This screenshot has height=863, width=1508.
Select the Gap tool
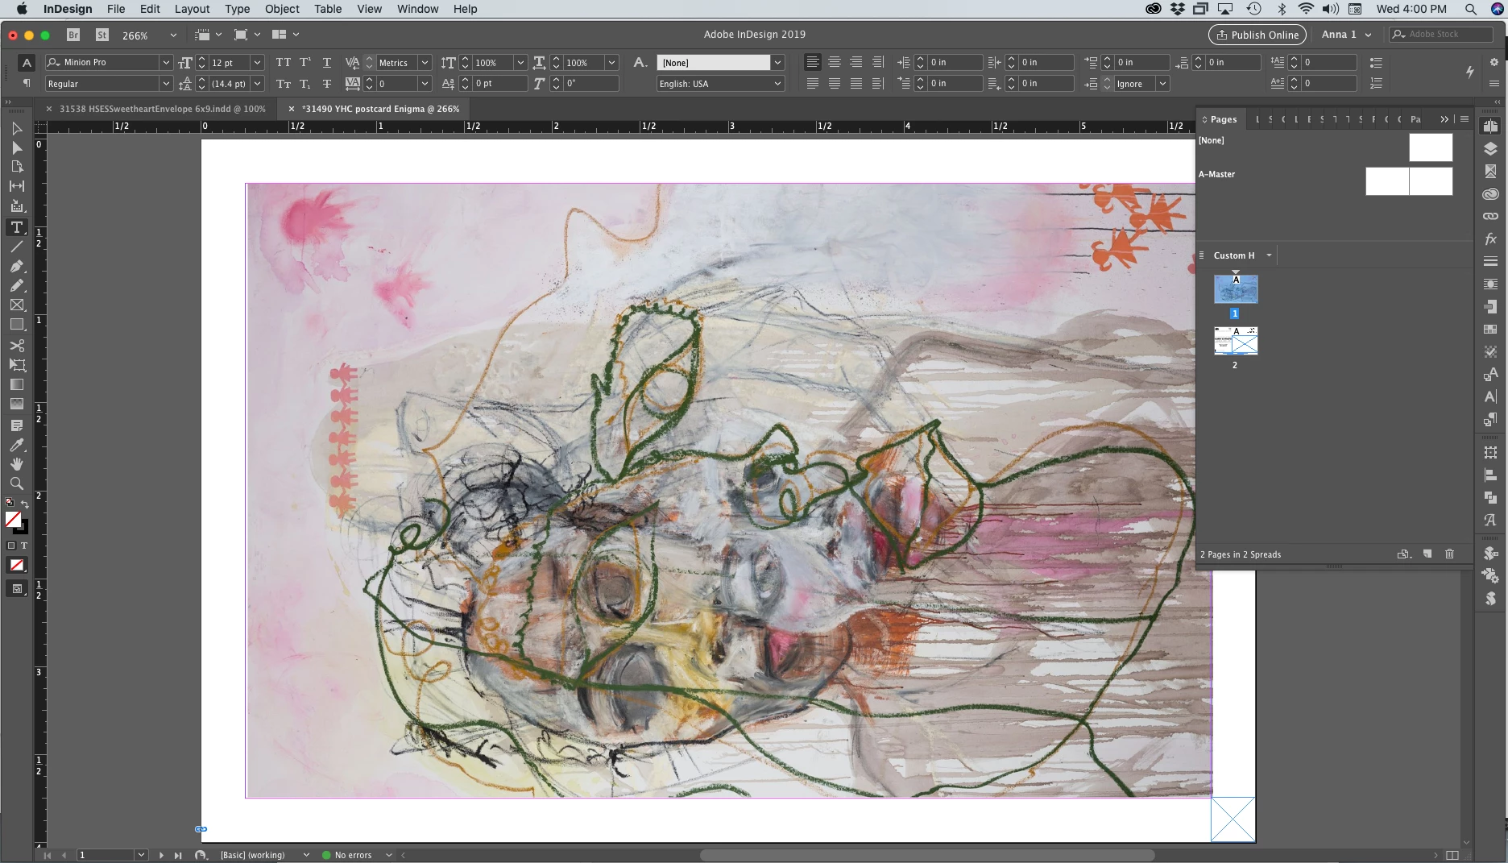16,186
